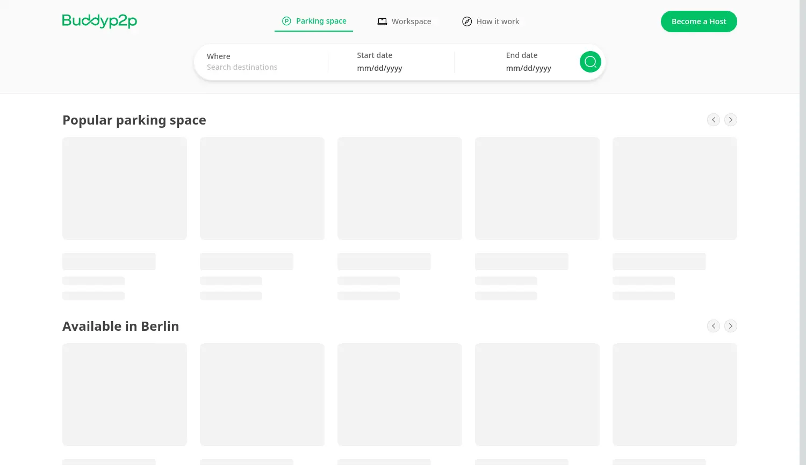Click the parking 'P' icon in navigation
This screenshot has width=806, height=465.
coord(286,21)
